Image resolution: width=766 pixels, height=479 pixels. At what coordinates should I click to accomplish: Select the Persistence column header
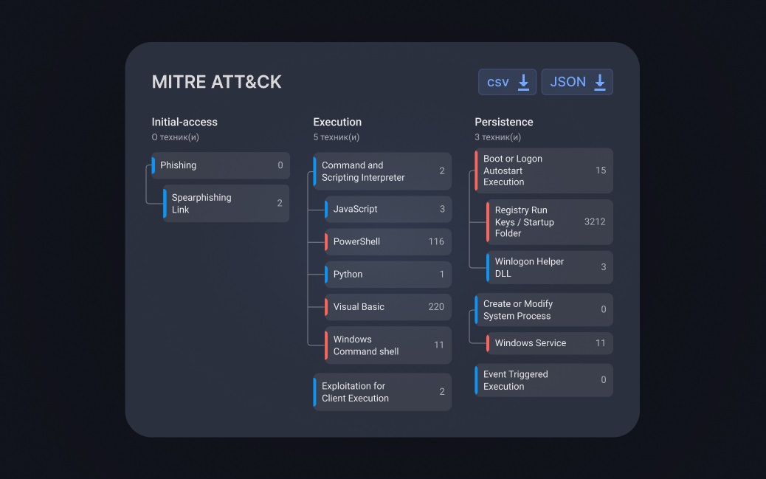[504, 122]
